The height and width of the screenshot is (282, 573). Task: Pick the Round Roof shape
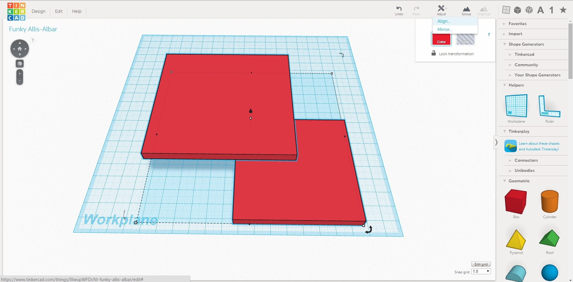click(516, 273)
